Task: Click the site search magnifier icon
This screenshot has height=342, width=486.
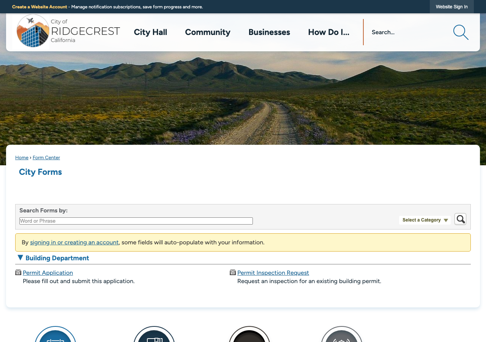Action: click(461, 32)
